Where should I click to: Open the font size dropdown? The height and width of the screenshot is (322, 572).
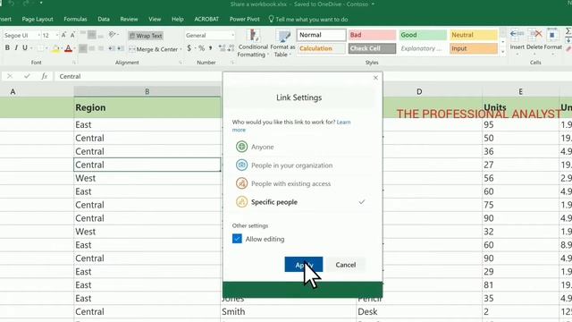point(57,35)
